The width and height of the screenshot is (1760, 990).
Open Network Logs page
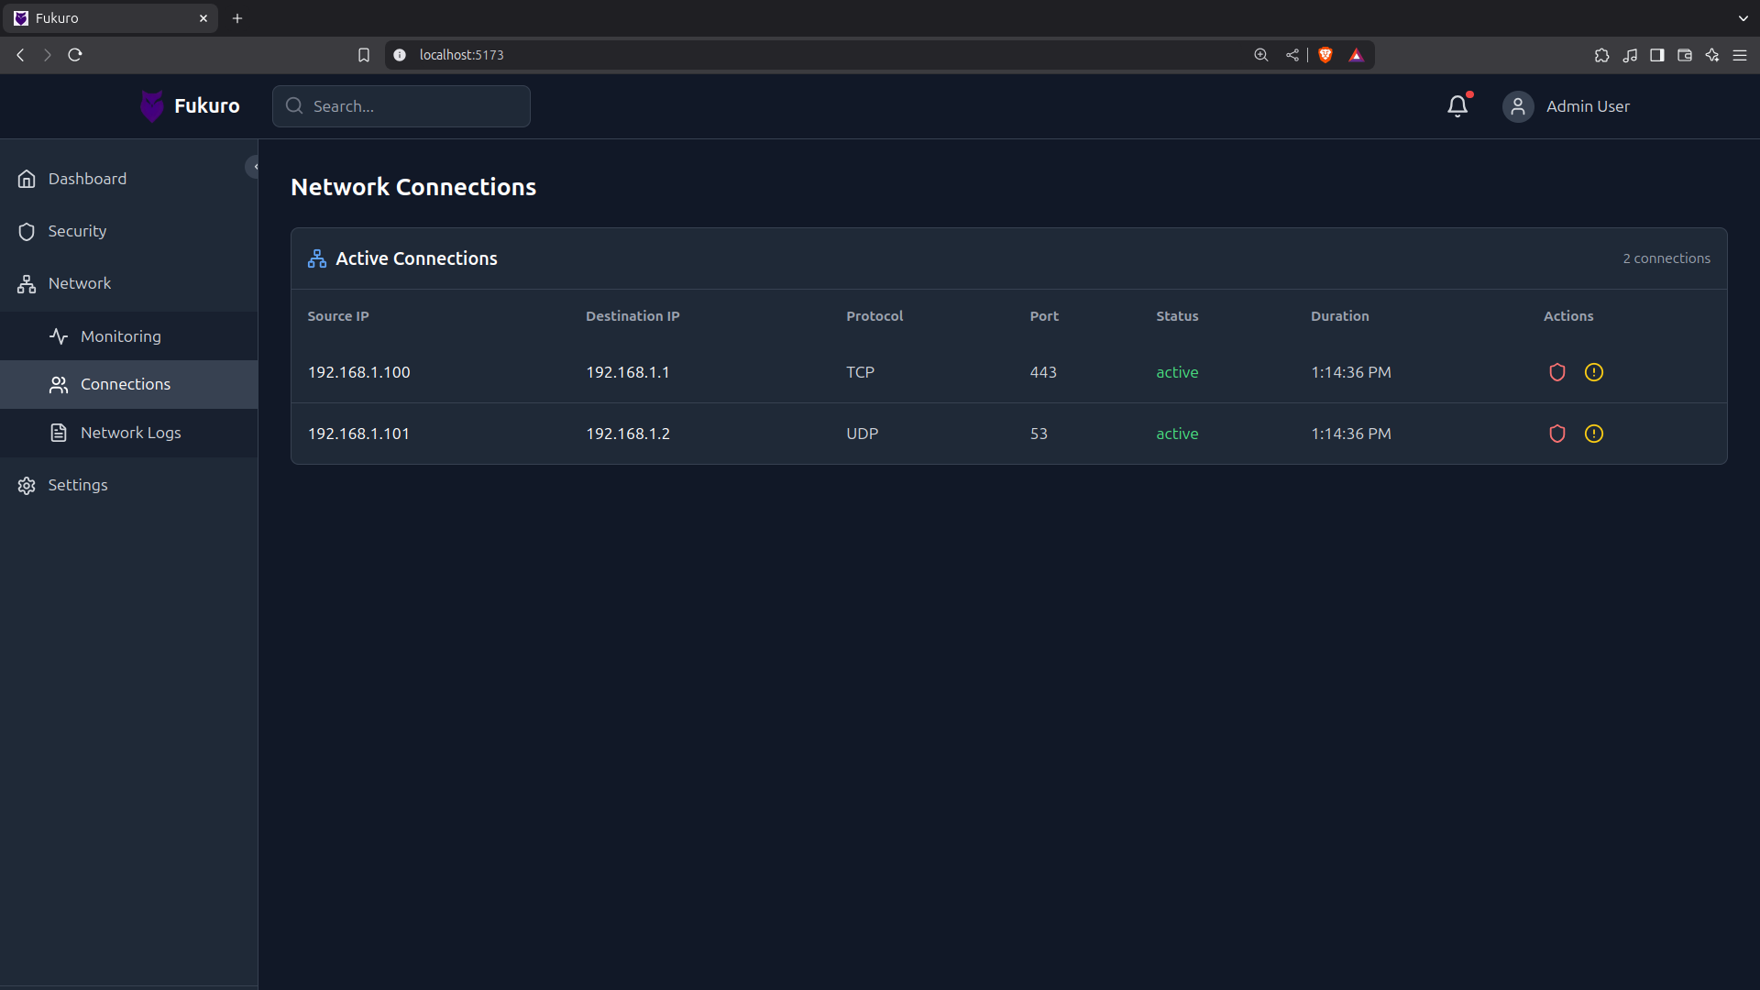pos(130,433)
